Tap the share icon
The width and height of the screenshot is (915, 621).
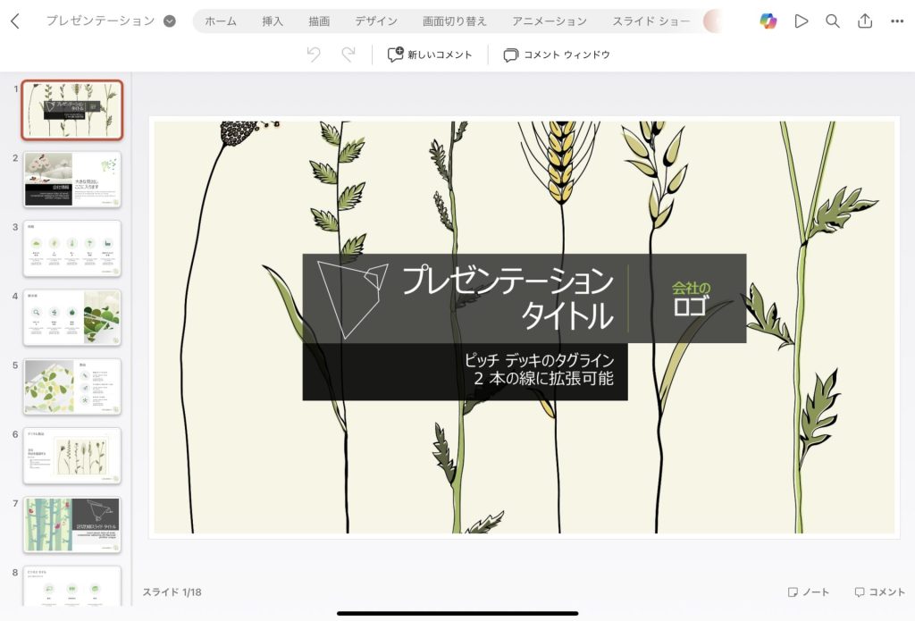865,21
